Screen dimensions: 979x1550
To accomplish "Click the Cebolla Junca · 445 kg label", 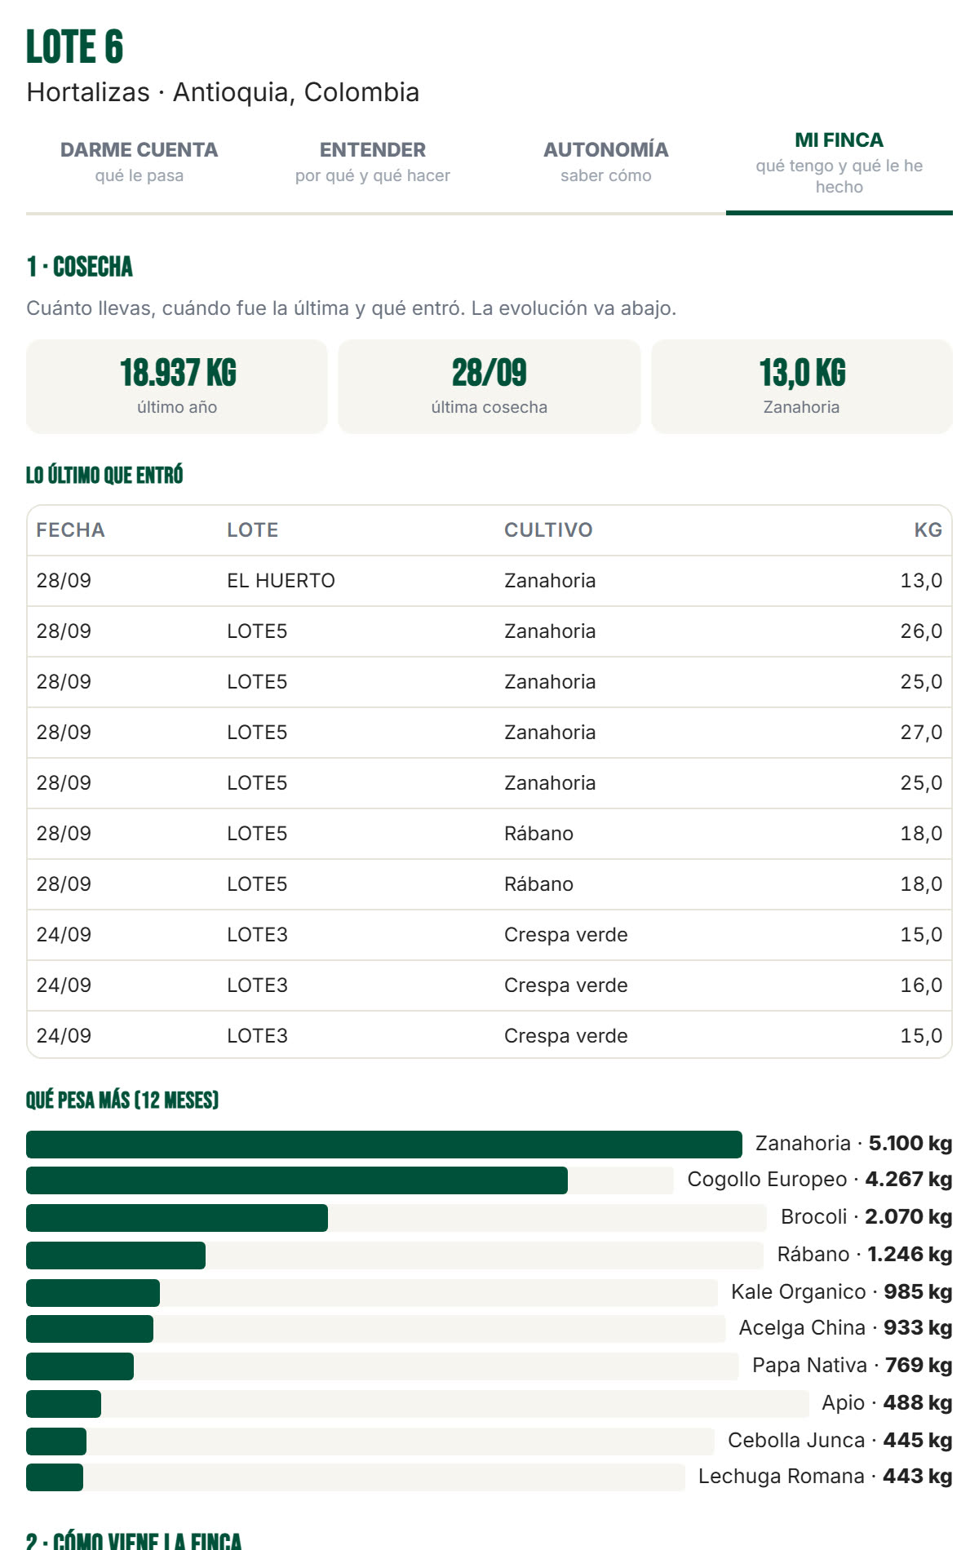I will [x=840, y=1441].
